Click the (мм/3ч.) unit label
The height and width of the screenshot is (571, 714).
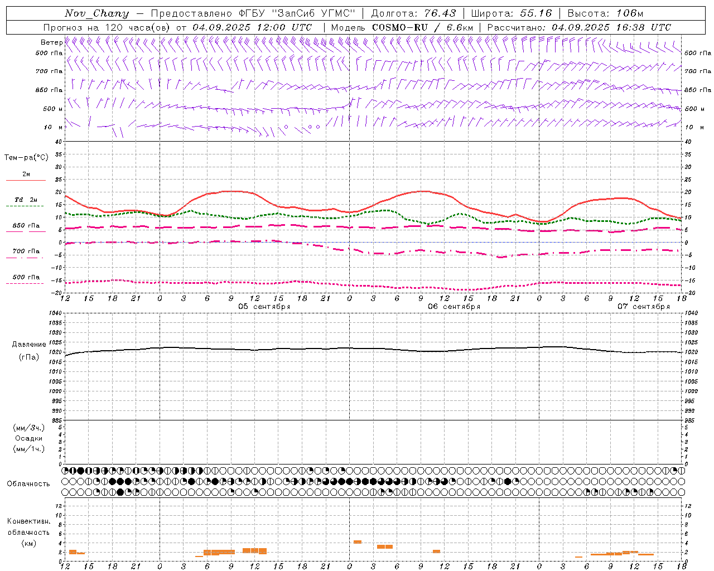click(x=29, y=428)
